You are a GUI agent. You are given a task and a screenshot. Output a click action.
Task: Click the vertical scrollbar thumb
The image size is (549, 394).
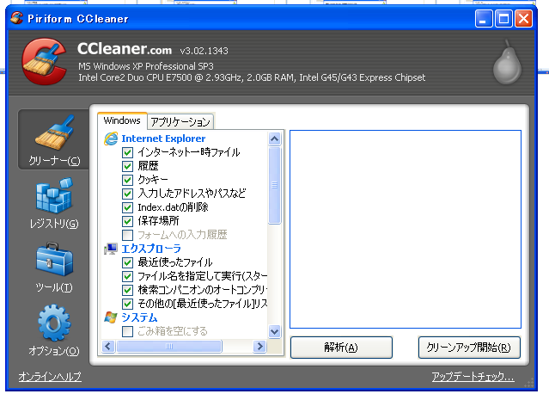click(x=275, y=185)
